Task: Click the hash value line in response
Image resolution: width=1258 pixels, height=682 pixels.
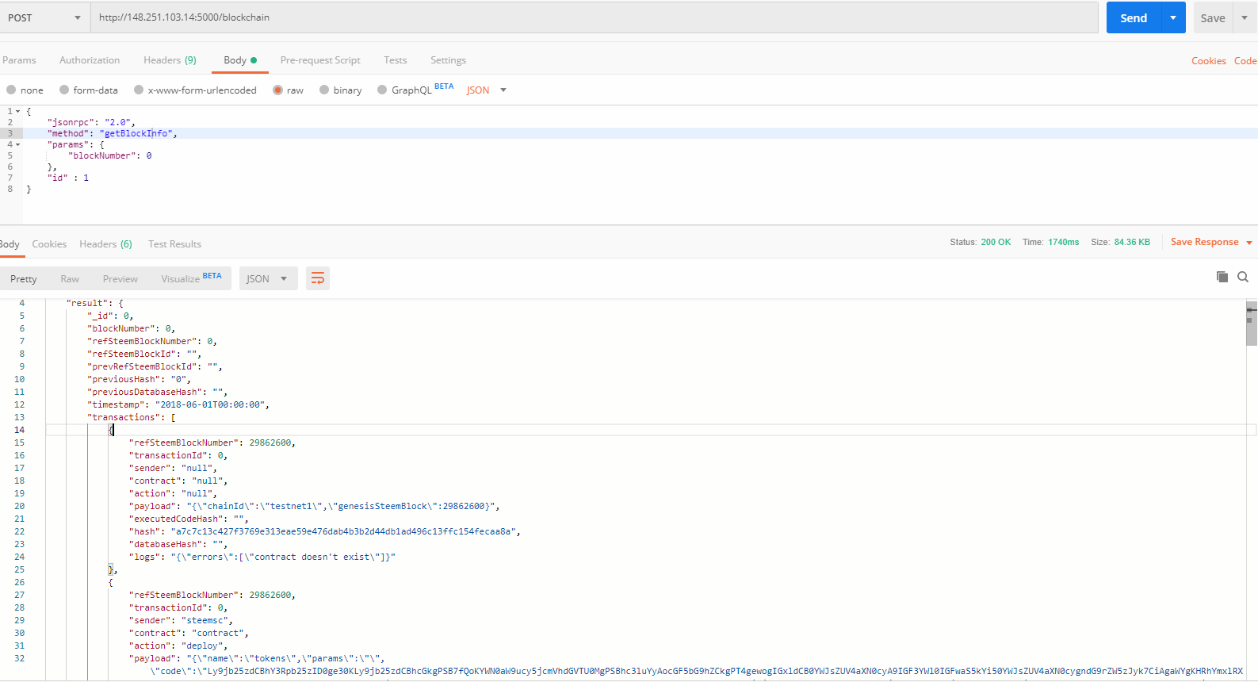Action: click(325, 531)
